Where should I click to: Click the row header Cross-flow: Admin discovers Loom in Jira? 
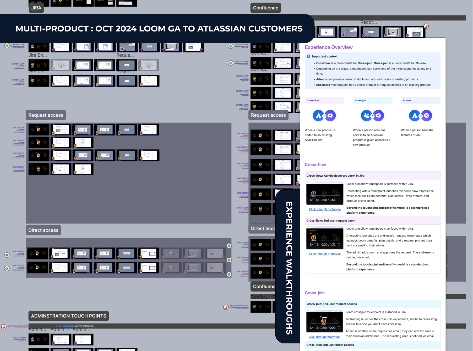[x=373, y=176]
